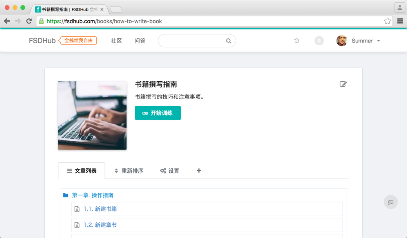Go to FSDHub home logo

[42, 41]
